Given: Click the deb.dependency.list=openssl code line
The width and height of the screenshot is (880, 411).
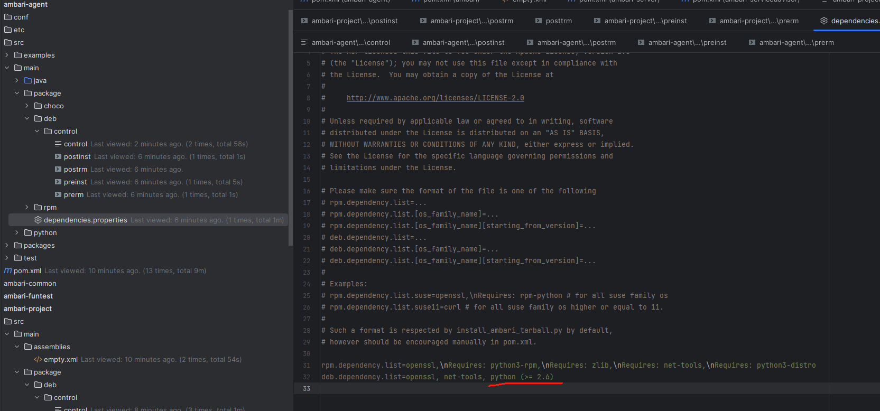Looking at the screenshot, I should (x=437, y=377).
